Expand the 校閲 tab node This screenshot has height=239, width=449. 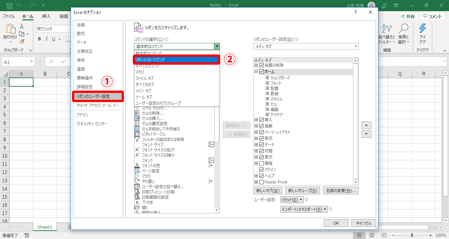(256, 151)
